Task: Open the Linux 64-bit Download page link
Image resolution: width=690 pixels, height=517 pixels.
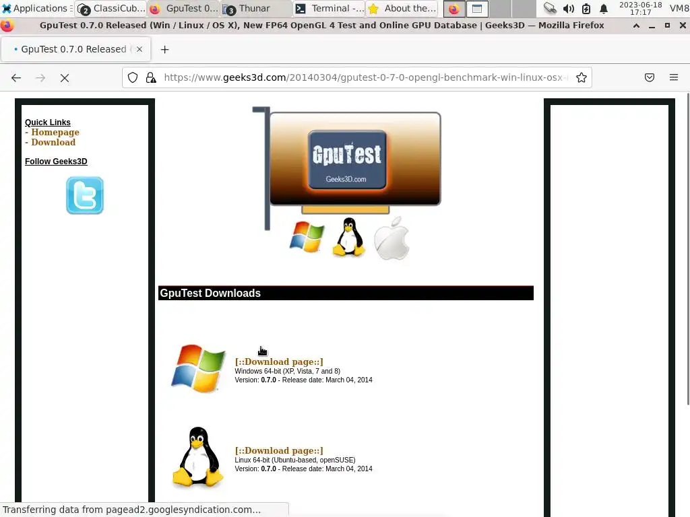Action: point(279,450)
